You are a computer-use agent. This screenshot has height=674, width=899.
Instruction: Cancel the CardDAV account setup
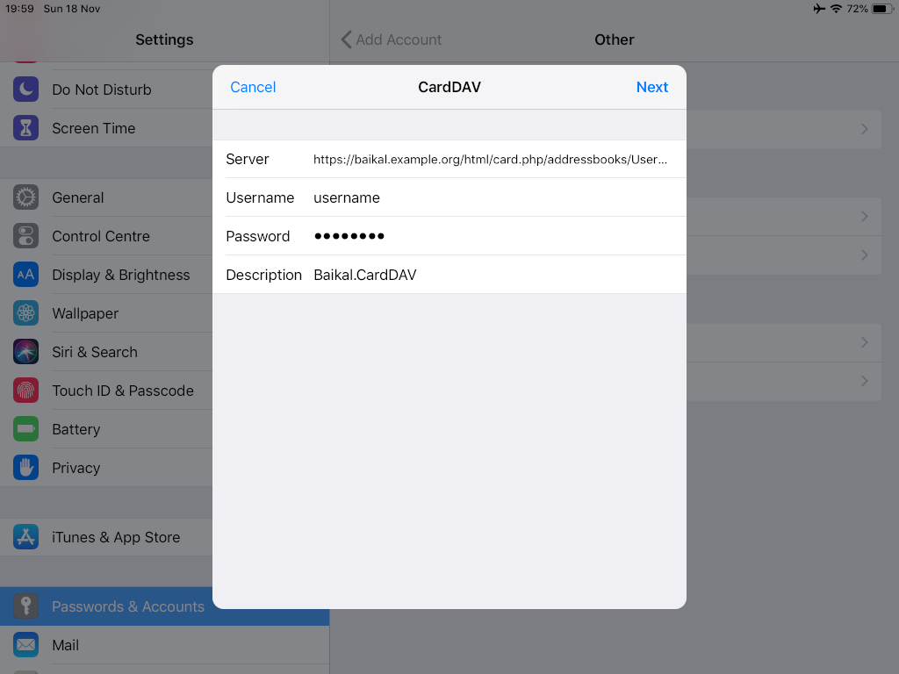253,87
